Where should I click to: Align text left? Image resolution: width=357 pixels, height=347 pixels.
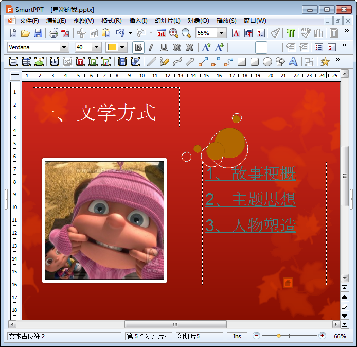(x=236, y=47)
